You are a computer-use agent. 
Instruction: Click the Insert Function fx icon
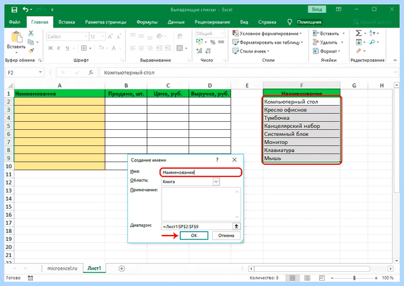[91, 73]
